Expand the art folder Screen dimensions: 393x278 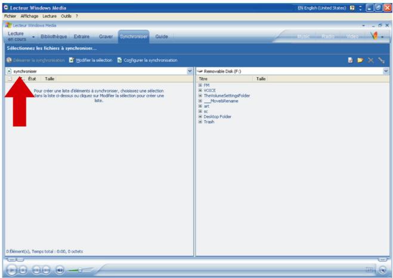click(200, 106)
